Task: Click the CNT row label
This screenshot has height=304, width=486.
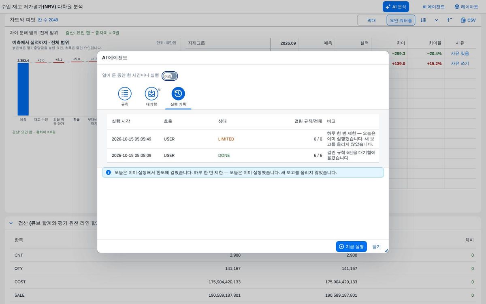Action: tap(19, 255)
